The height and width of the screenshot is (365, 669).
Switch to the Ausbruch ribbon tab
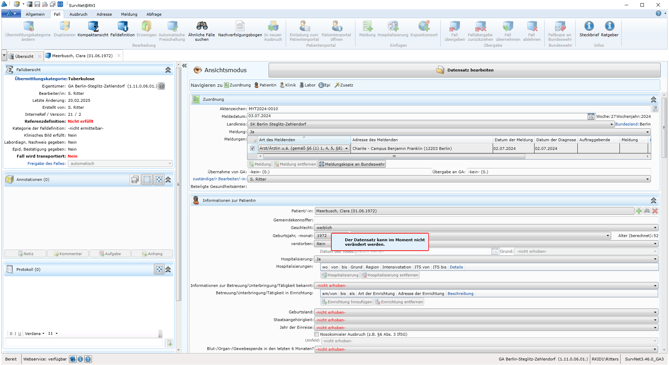78,14
